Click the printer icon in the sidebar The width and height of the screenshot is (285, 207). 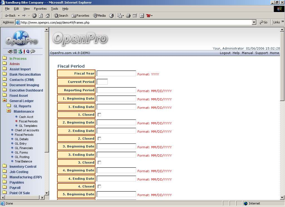click(10, 51)
